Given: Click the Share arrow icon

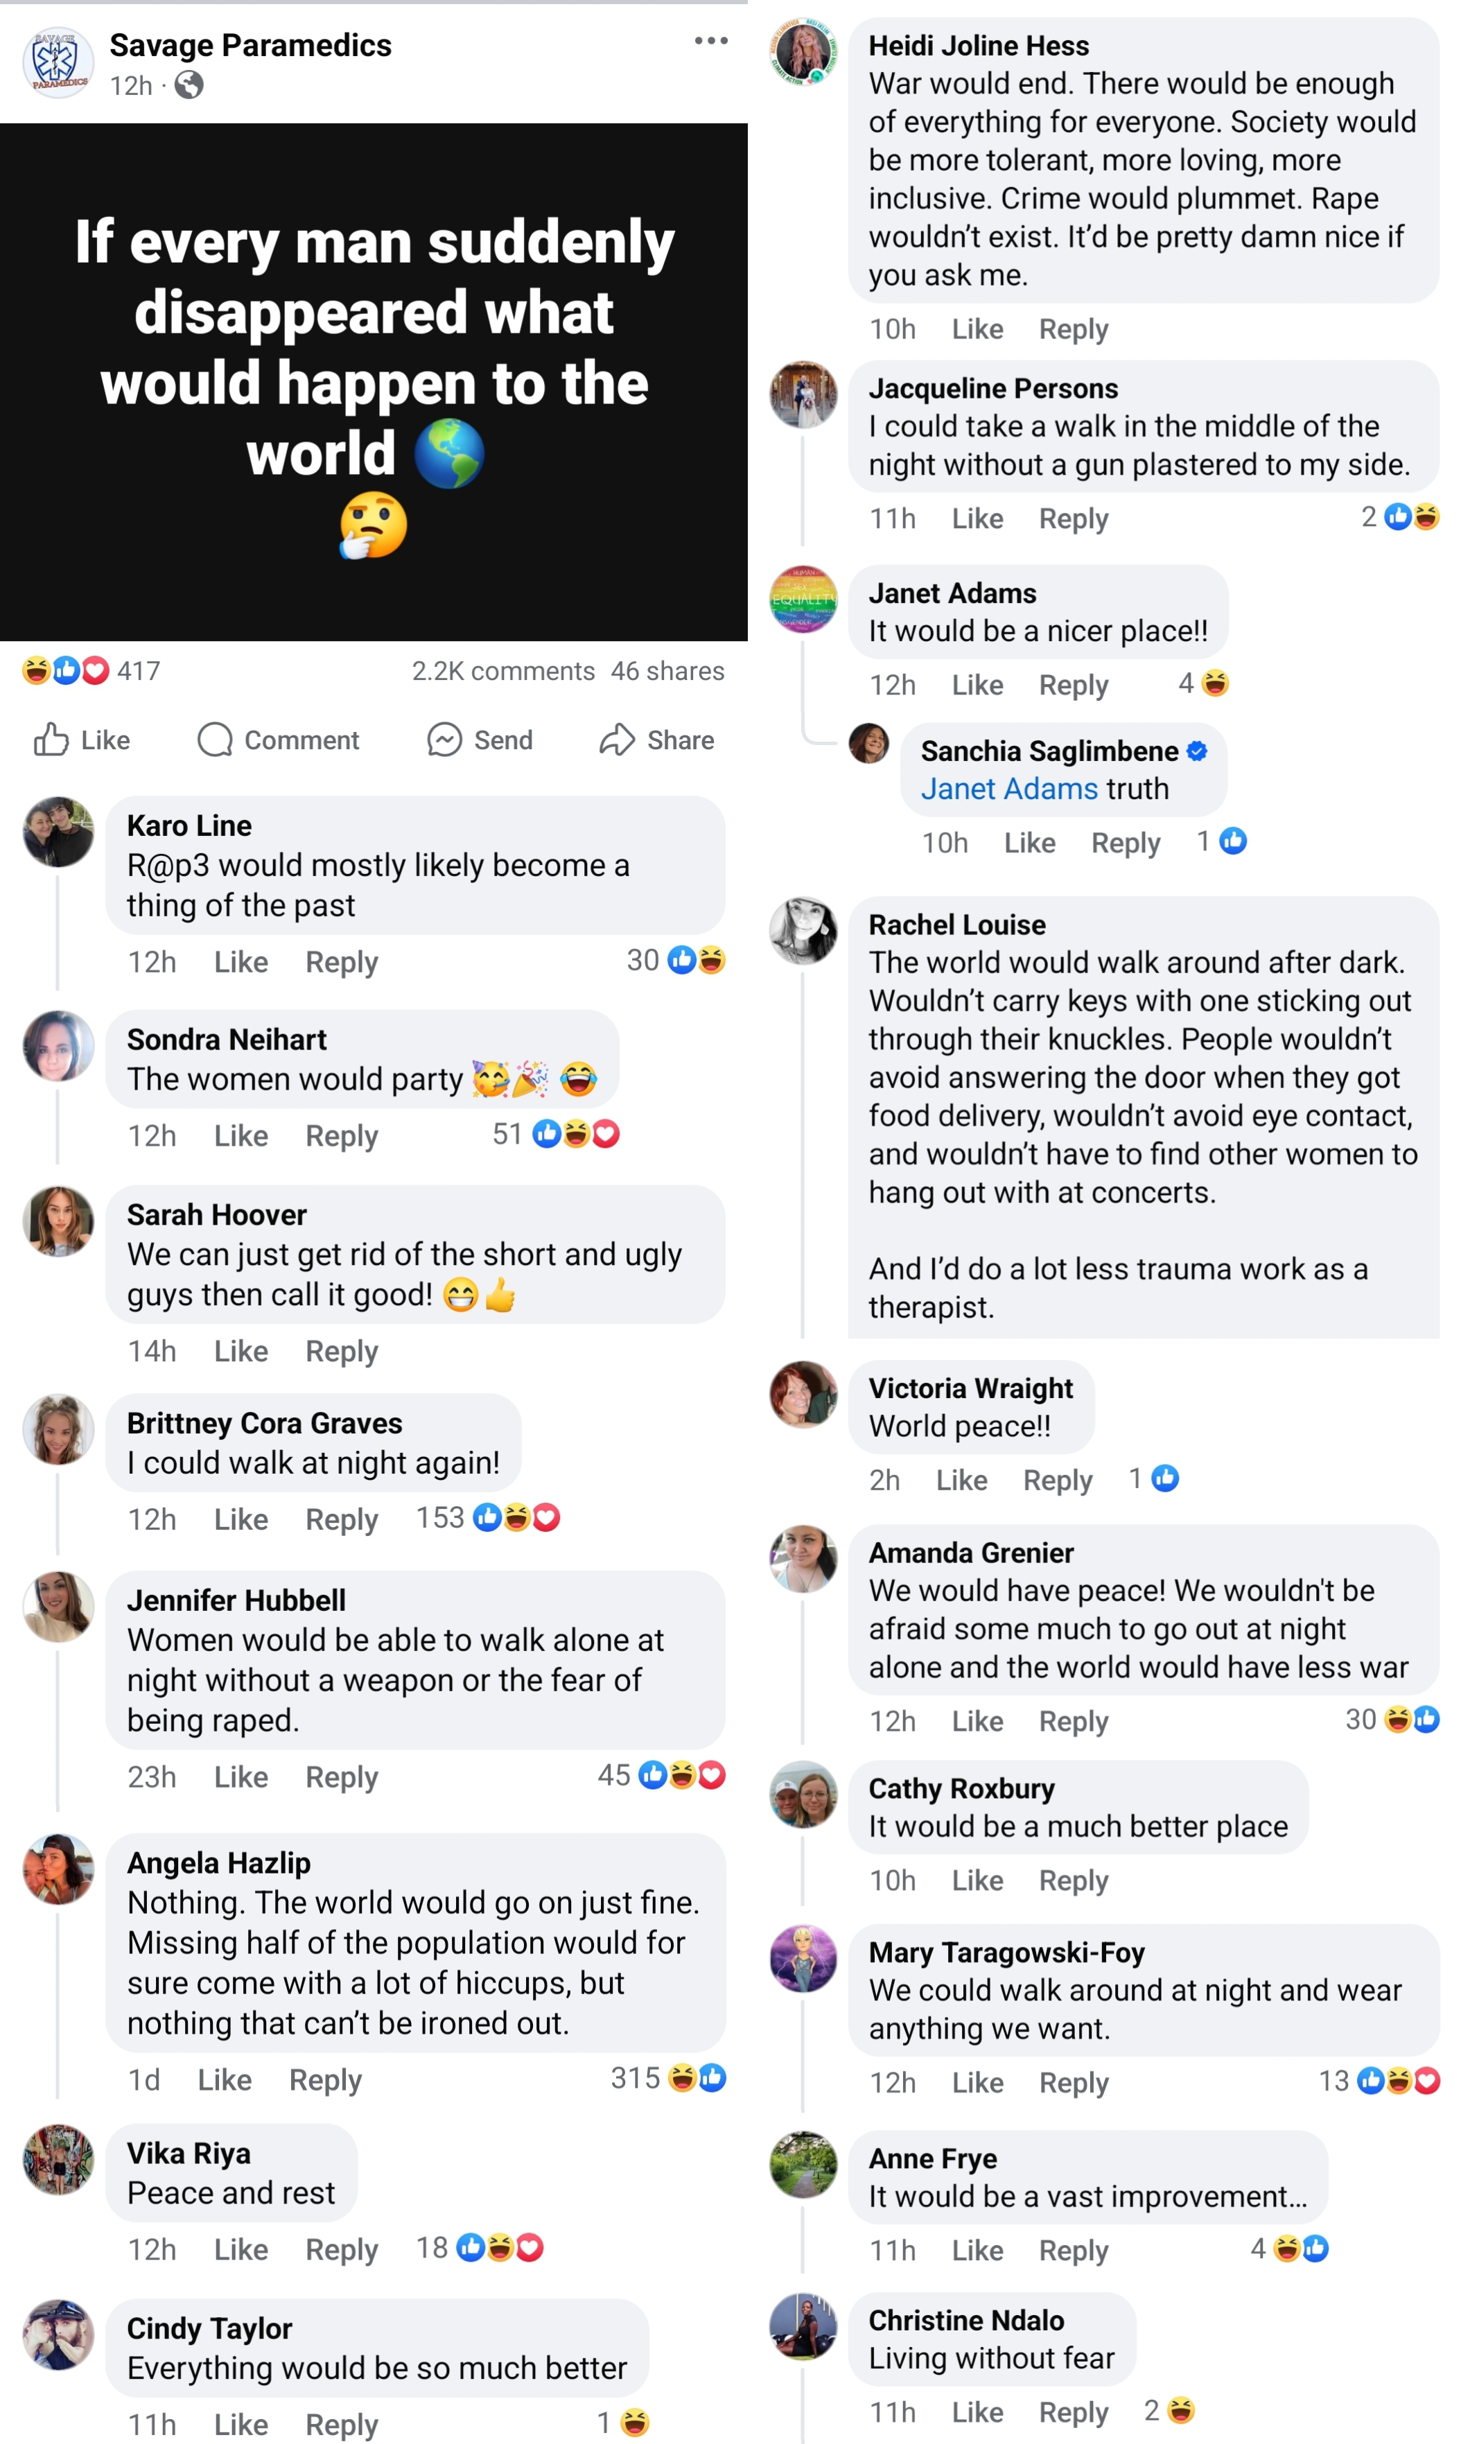Looking at the screenshot, I should pos(618,739).
